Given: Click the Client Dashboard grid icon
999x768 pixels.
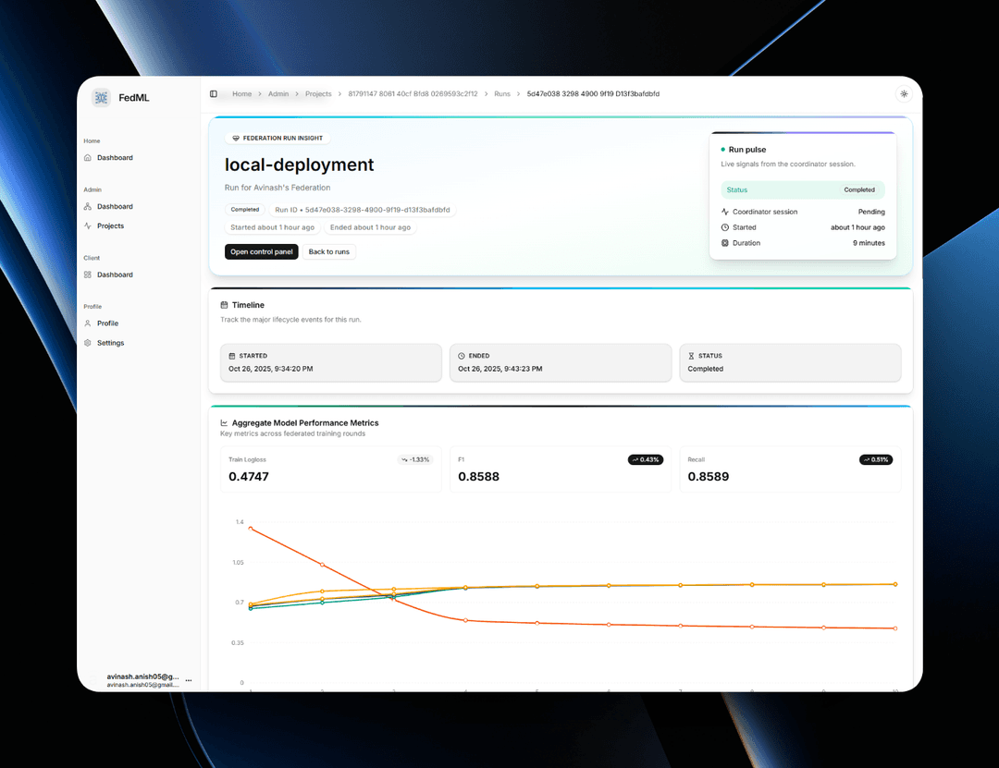Looking at the screenshot, I should point(87,274).
